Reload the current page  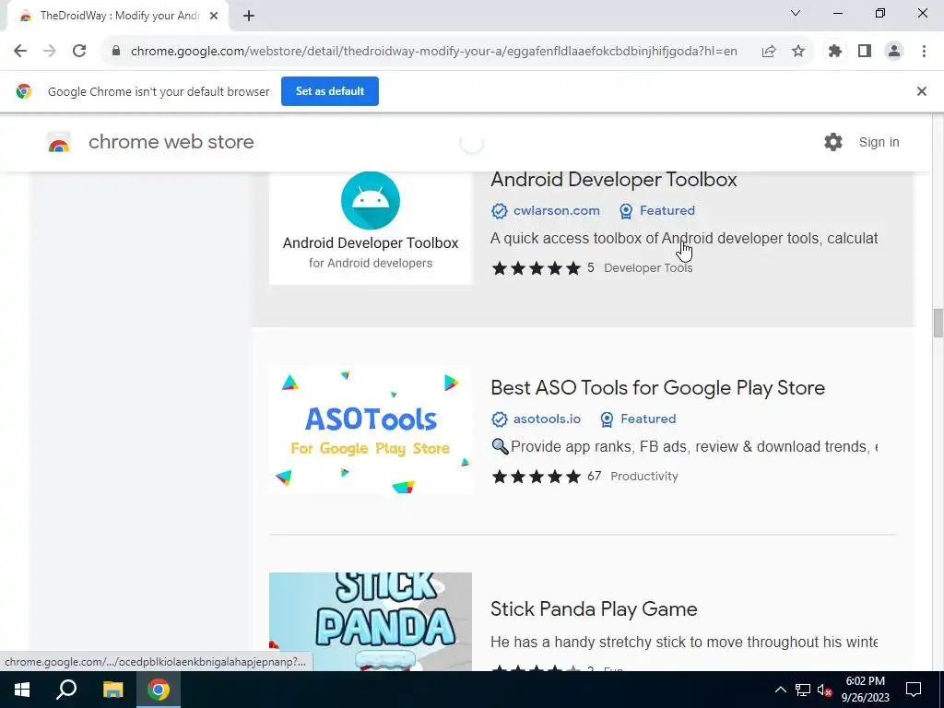coord(79,52)
